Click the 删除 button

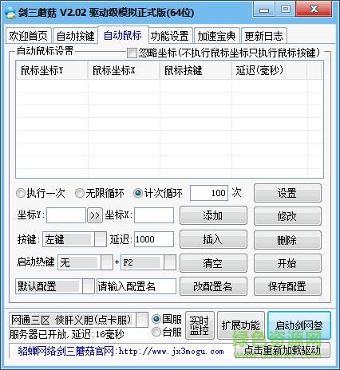pyautogui.click(x=287, y=240)
